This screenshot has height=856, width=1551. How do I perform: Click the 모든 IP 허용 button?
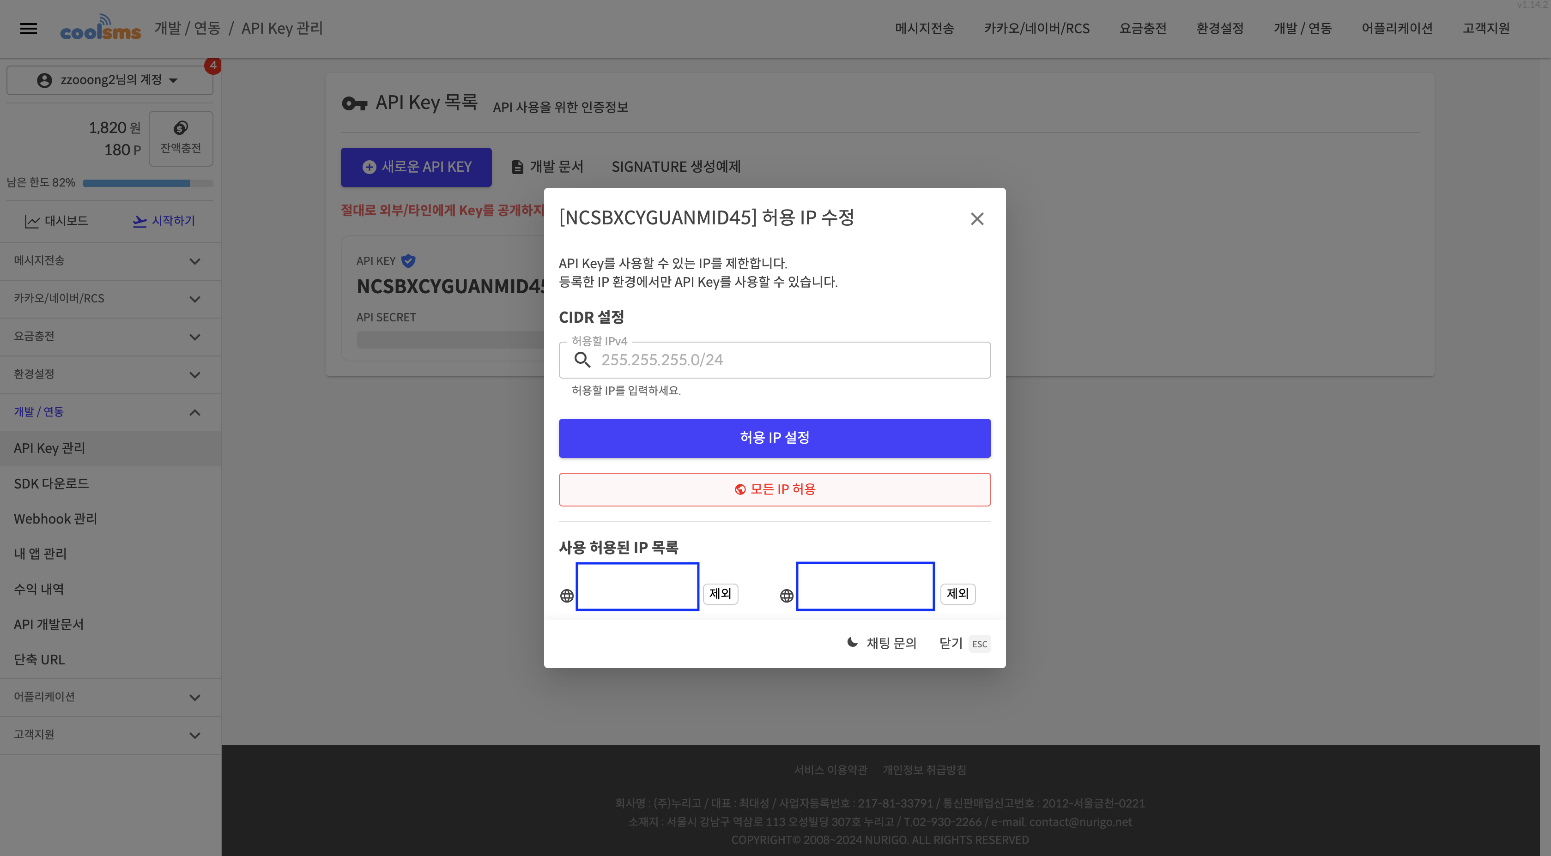pos(774,489)
